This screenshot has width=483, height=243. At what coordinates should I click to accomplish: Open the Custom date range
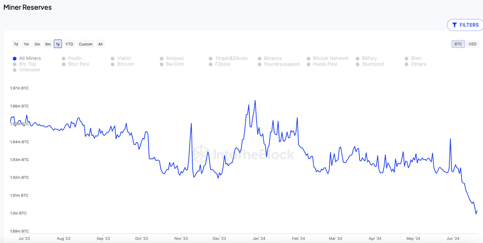tap(85, 44)
